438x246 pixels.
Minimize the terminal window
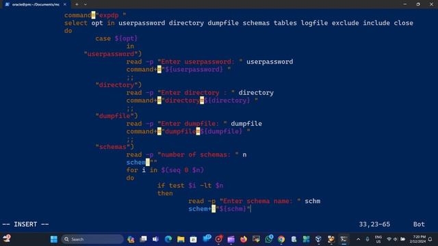click(x=404, y=4)
